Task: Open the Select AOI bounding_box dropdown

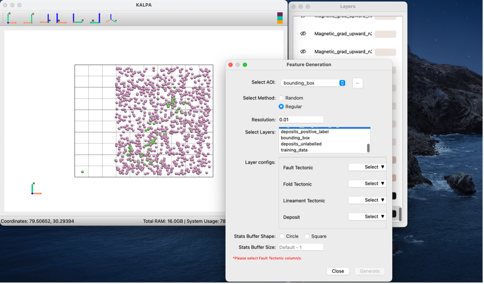Action: (x=313, y=83)
